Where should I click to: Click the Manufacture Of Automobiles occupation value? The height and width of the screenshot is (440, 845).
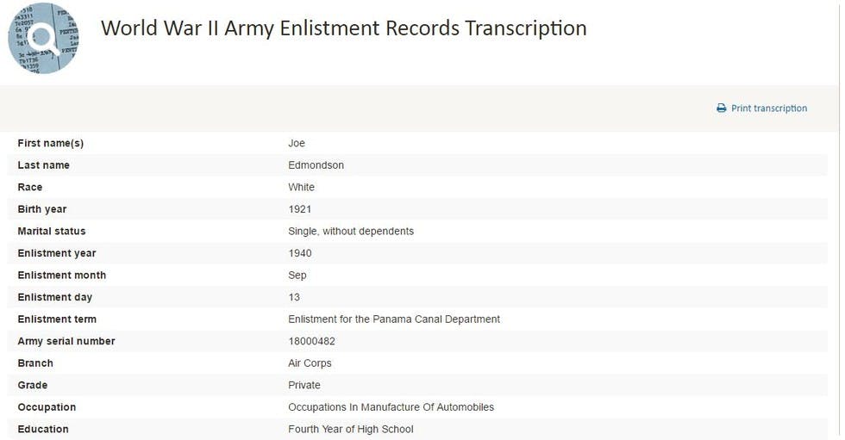(x=391, y=407)
